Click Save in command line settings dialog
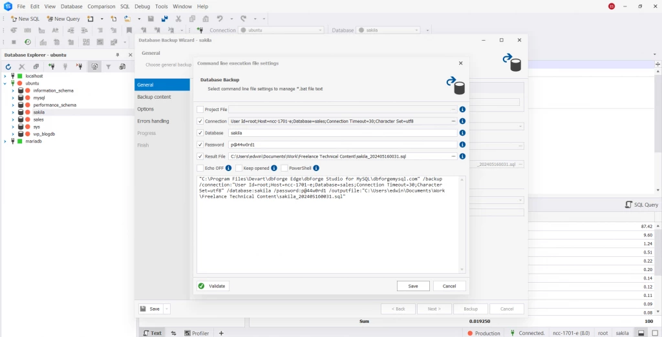Viewport: 662px width, 337px height. (413, 286)
